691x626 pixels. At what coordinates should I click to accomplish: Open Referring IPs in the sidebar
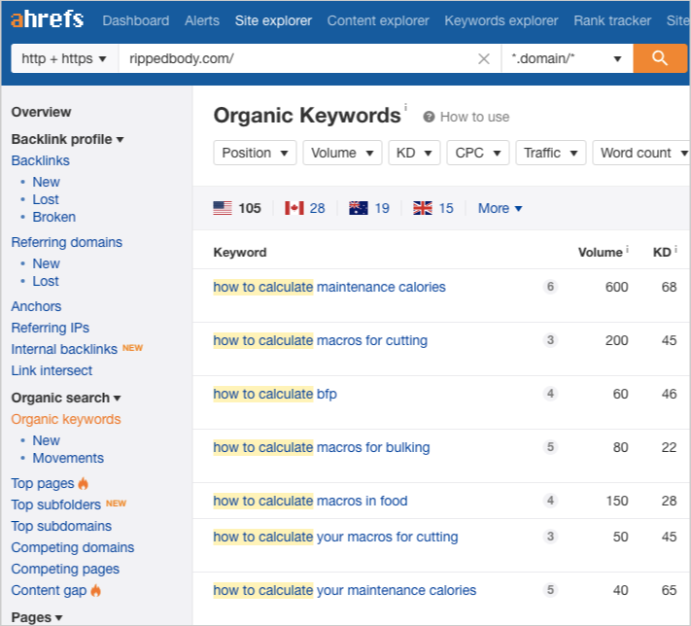tap(51, 328)
